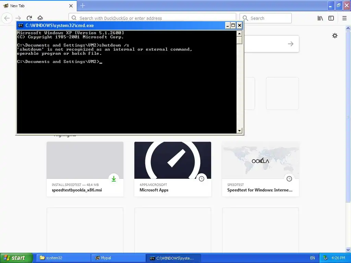The height and width of the screenshot is (263, 351).
Task: Switch to cmd.exe taskbar button
Action: point(173,258)
